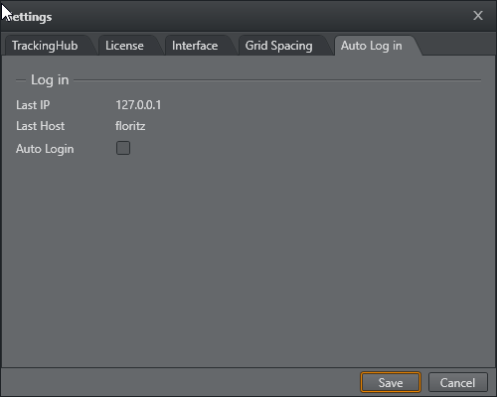
Task: Activate the Auto Log in tab
Action: (372, 46)
